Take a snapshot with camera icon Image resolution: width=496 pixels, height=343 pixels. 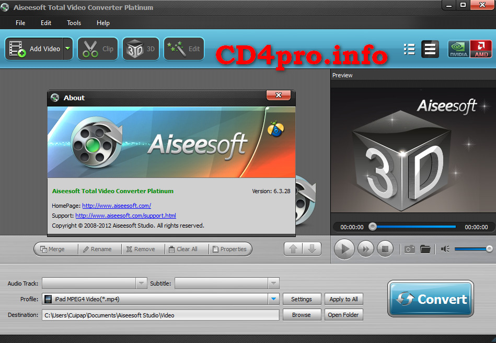[410, 250]
